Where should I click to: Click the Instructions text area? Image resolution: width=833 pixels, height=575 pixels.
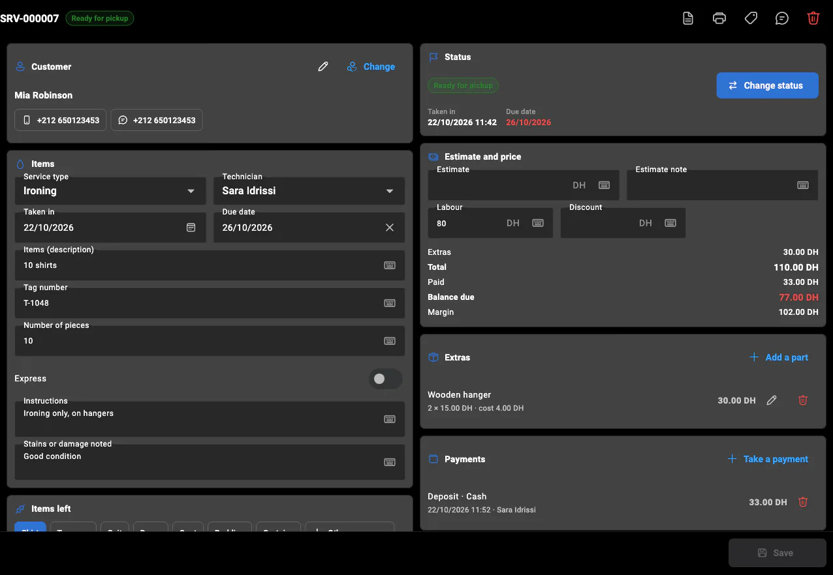click(210, 419)
